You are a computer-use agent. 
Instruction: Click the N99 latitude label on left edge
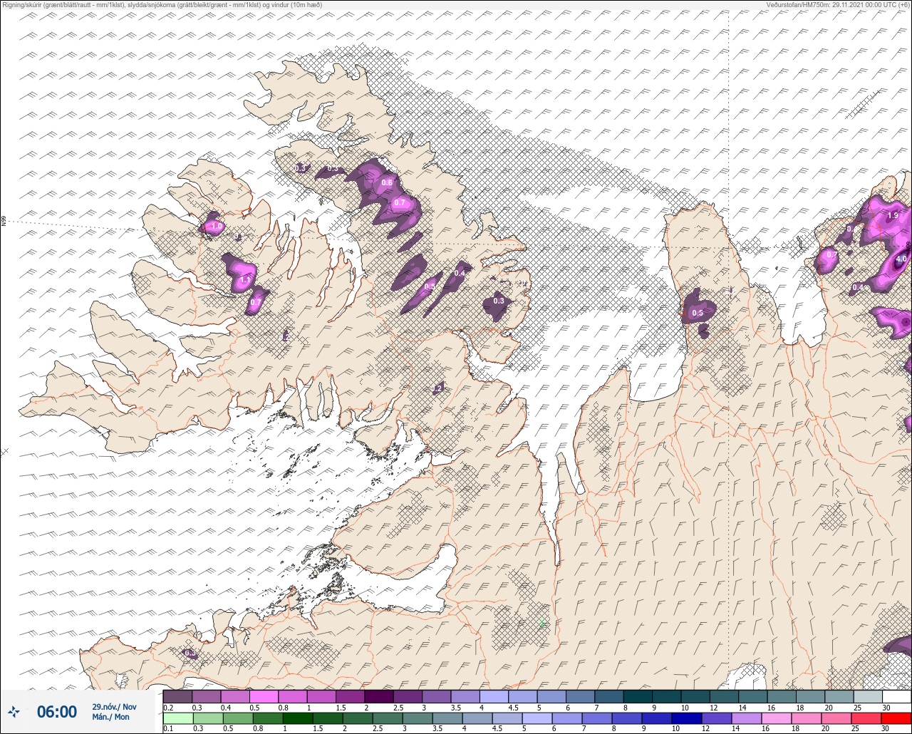(4, 222)
